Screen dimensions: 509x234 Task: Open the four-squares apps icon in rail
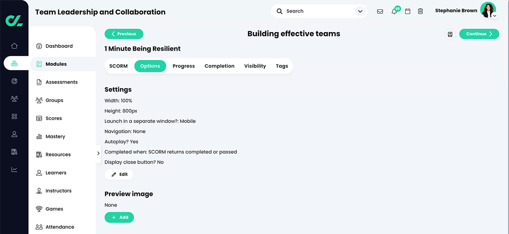click(x=14, y=116)
